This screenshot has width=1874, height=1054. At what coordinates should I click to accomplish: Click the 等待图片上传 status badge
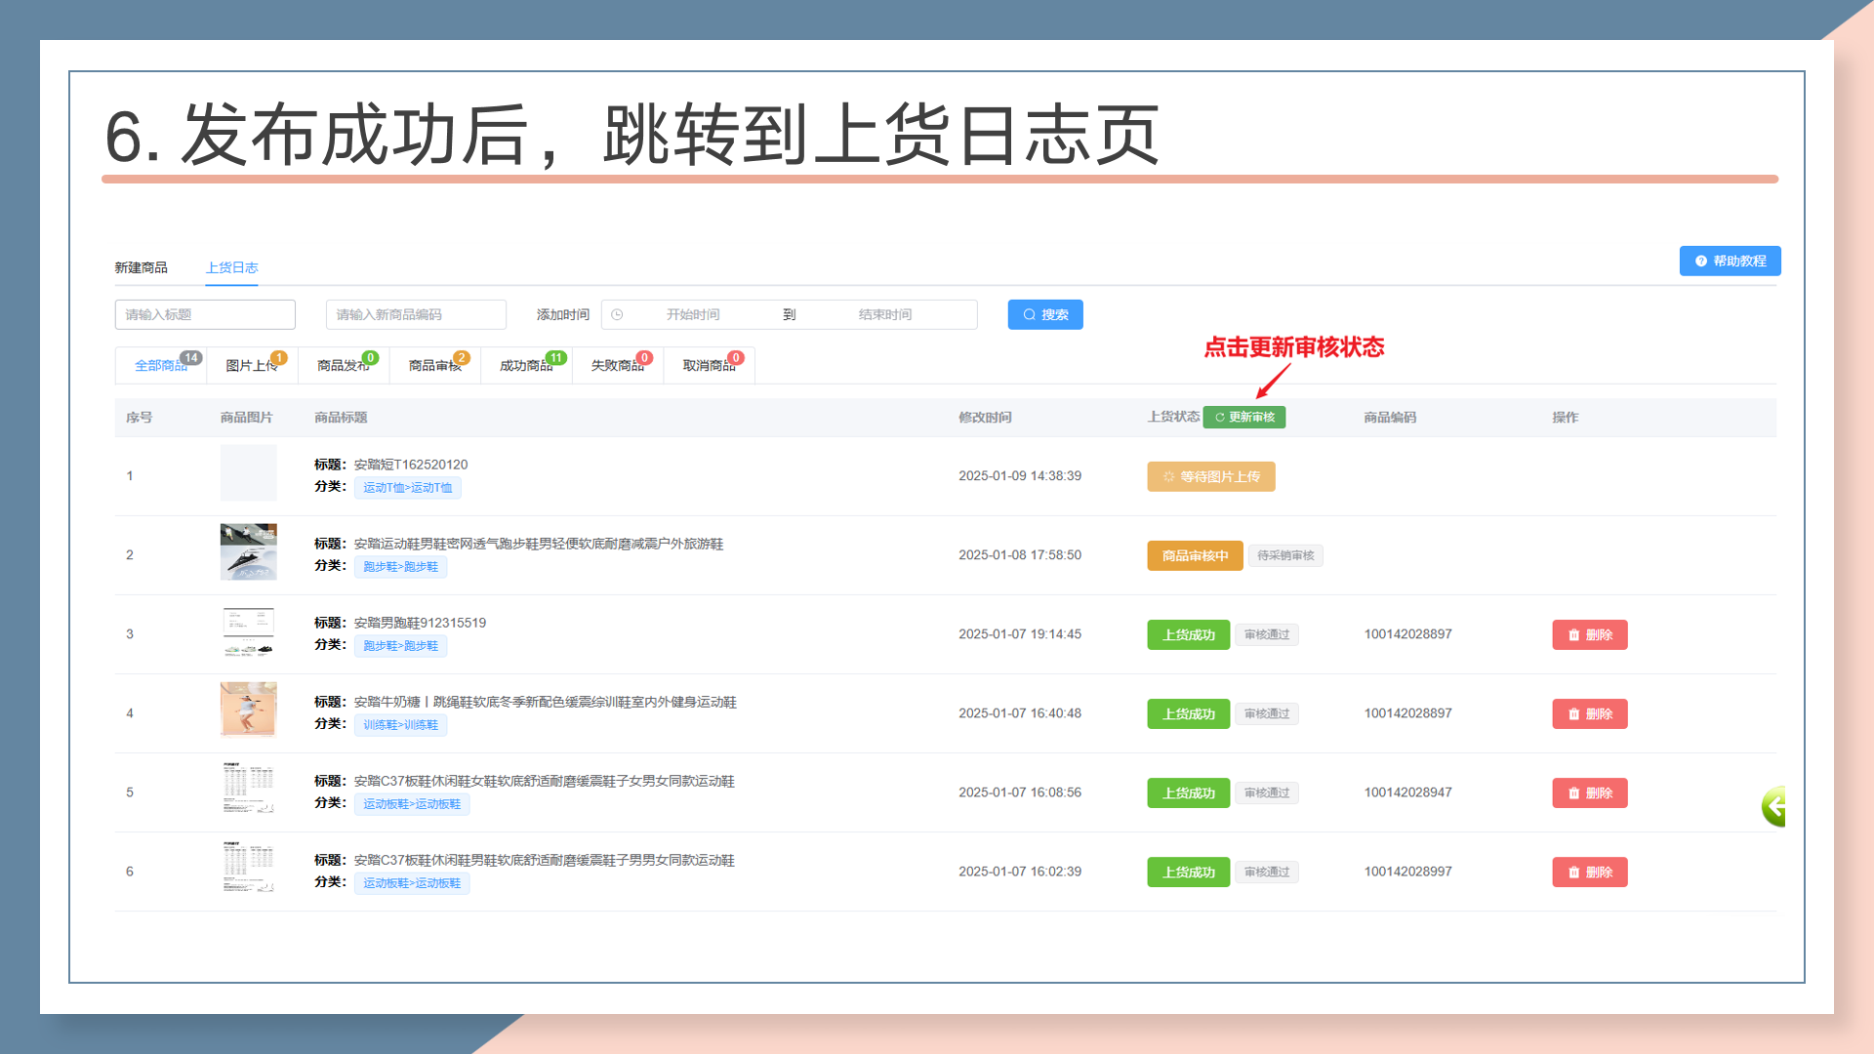[x=1210, y=476]
